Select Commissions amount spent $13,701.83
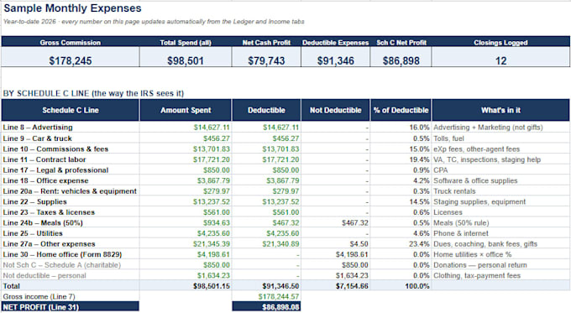The width and height of the screenshot is (571, 313). coord(212,149)
